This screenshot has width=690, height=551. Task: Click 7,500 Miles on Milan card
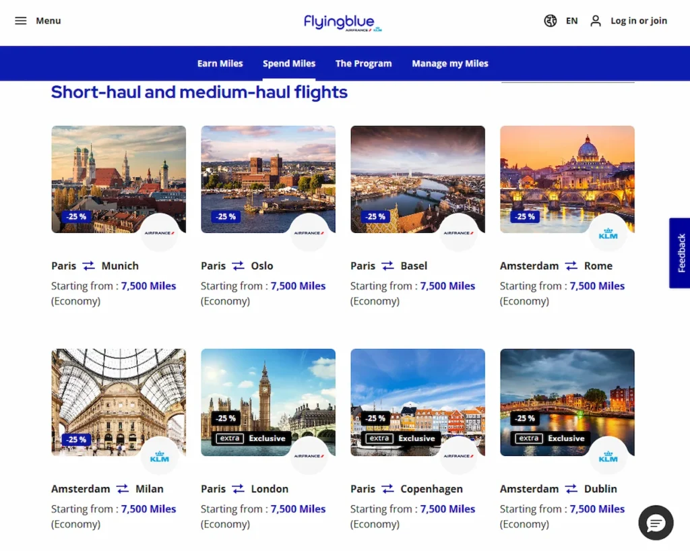pos(148,509)
